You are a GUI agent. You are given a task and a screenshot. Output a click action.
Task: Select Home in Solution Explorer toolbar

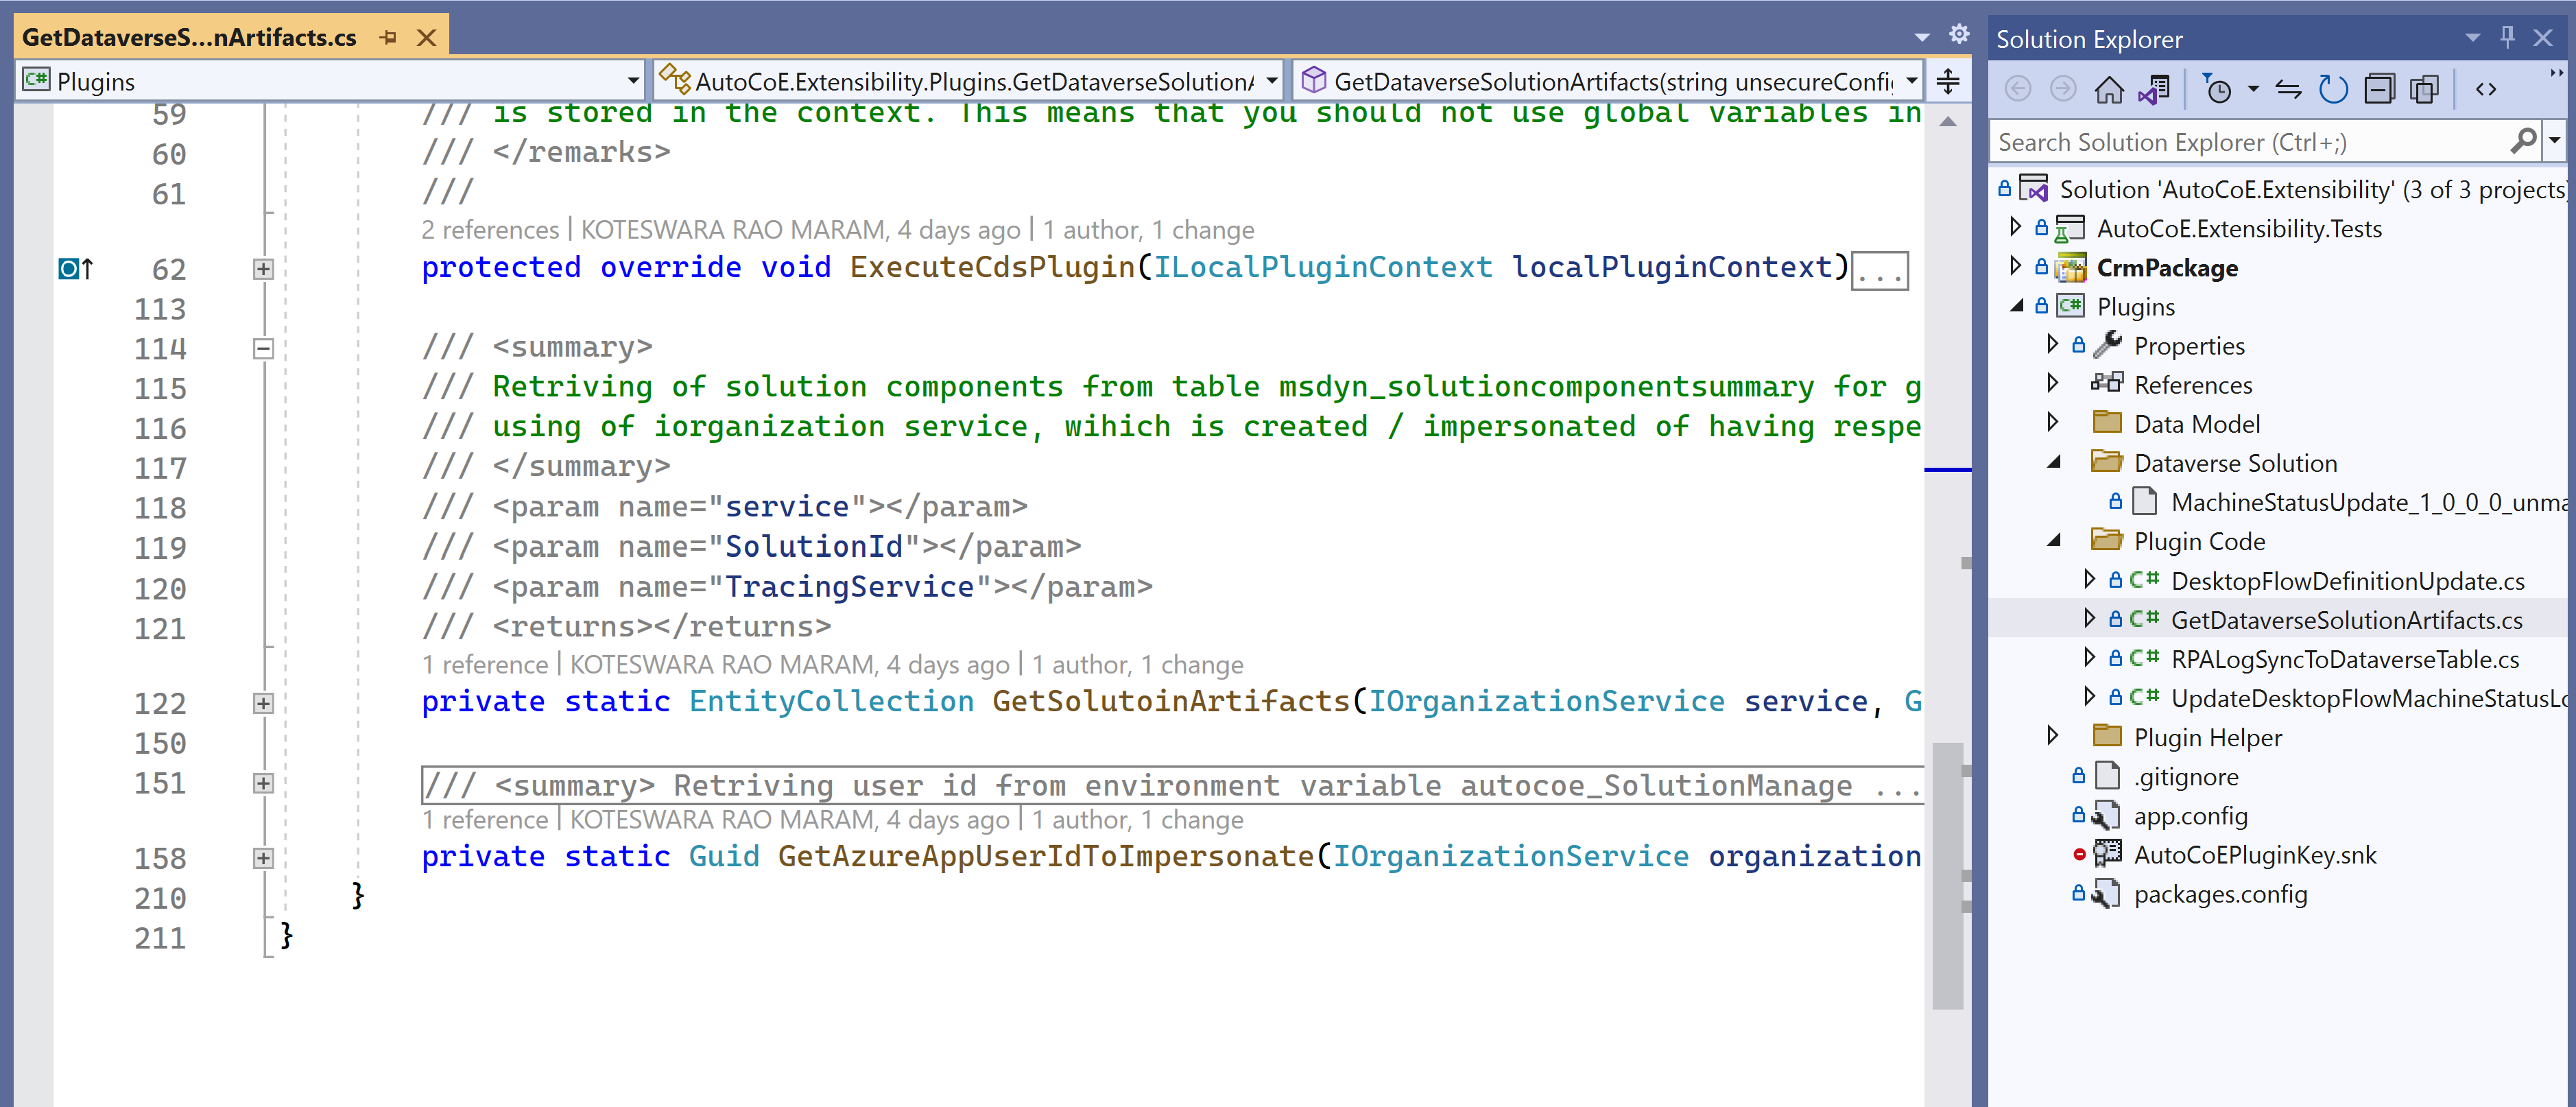pos(2110,88)
